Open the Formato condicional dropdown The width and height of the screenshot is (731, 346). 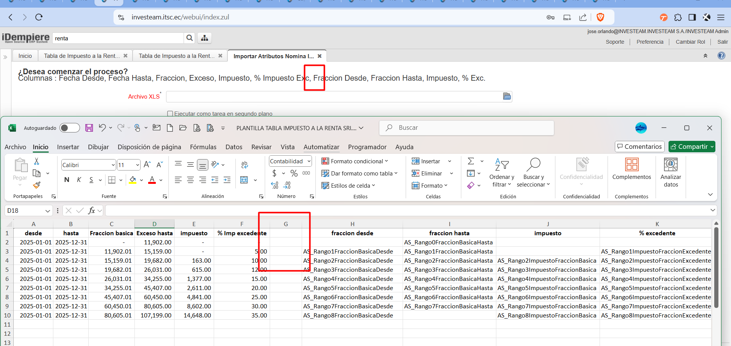[355, 161]
